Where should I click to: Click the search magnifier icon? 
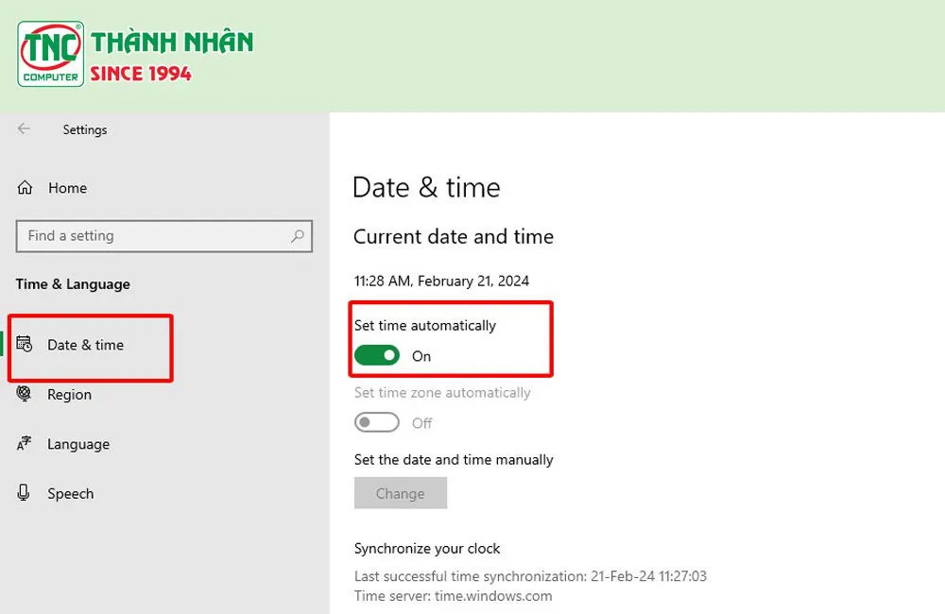point(297,236)
